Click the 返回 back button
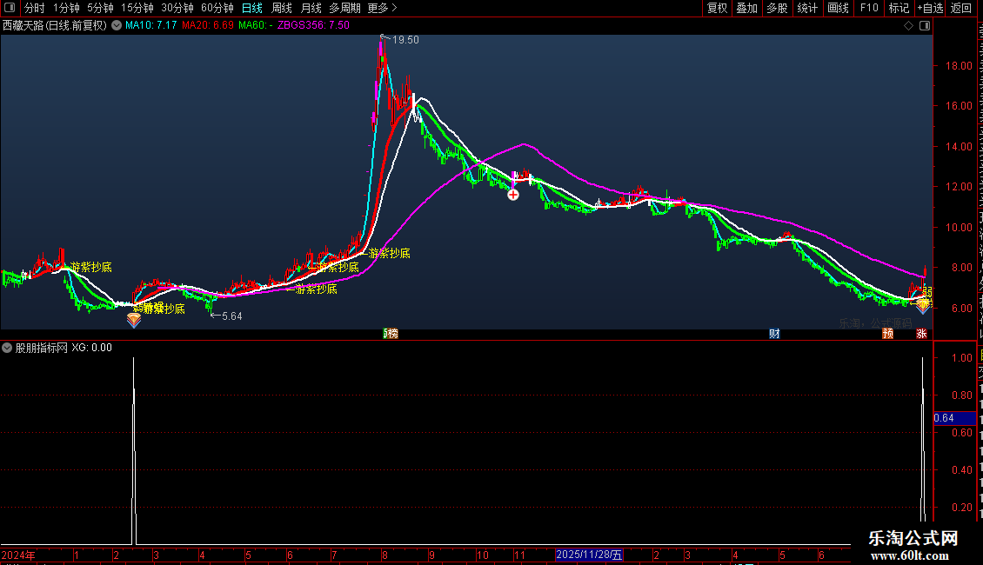This screenshot has height=565, width=983. point(960,8)
